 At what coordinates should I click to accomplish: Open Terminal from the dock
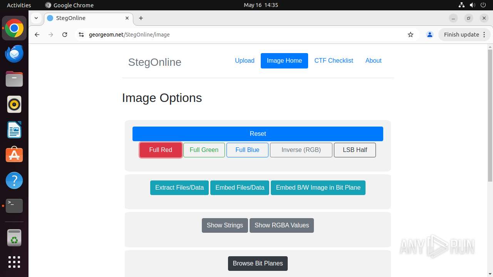[14, 206]
